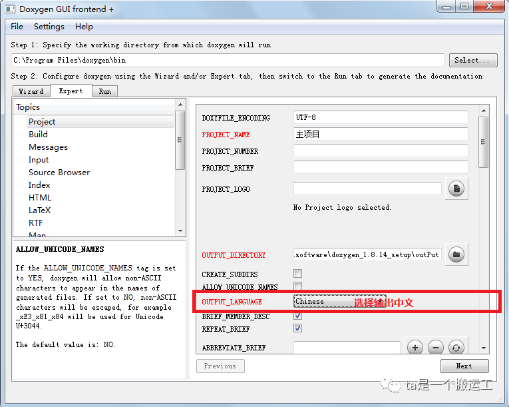
Task: Select the Source Browser topic
Action: click(59, 173)
